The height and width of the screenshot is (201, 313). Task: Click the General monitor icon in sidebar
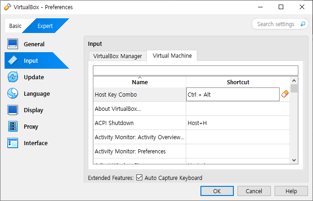[x=12, y=44]
